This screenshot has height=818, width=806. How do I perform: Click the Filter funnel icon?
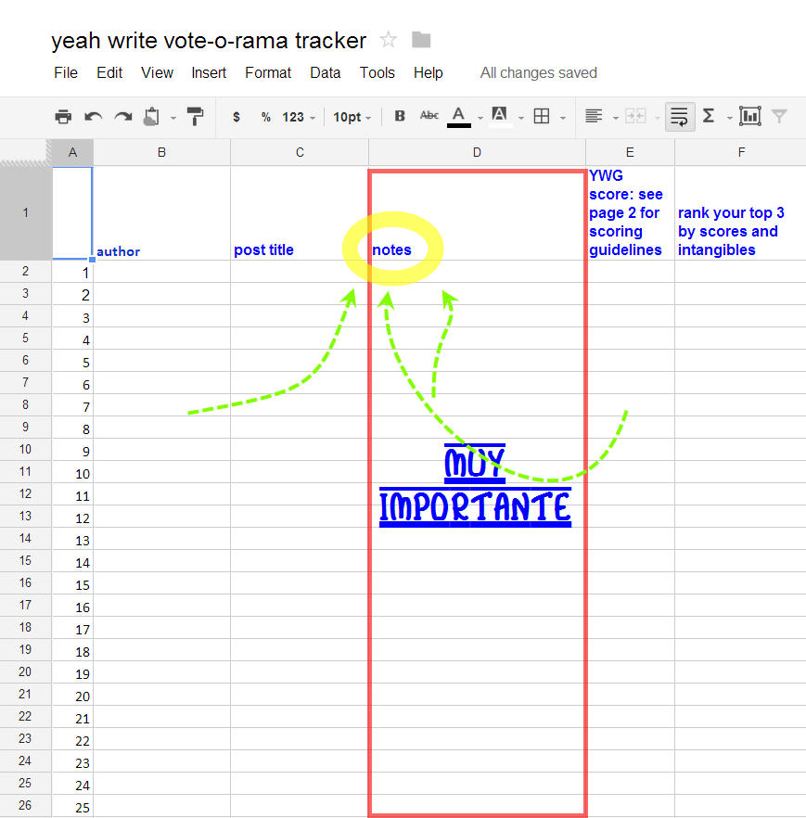click(779, 116)
